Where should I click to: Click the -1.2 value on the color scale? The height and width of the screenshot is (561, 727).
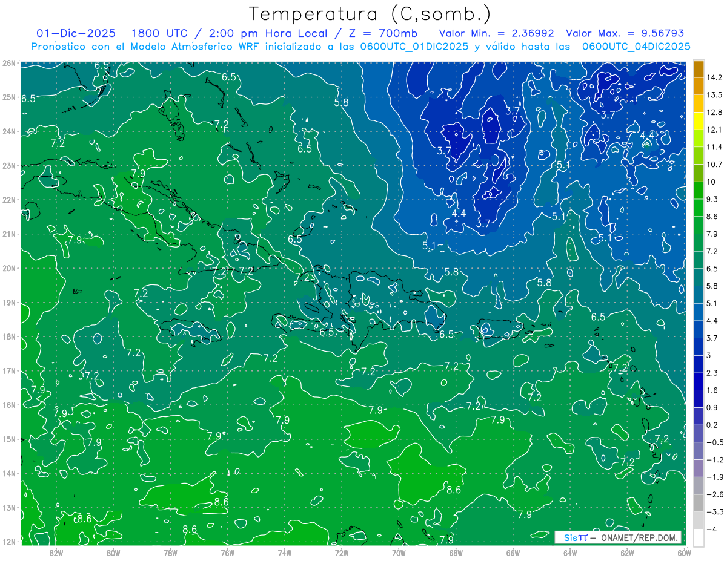coord(714,460)
